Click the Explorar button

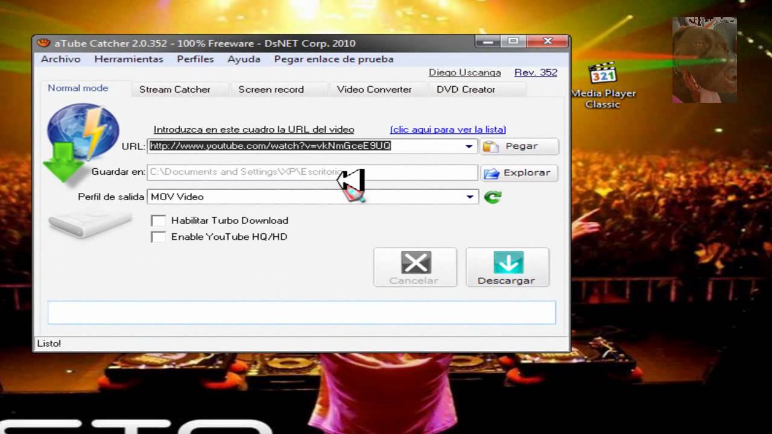pos(519,173)
